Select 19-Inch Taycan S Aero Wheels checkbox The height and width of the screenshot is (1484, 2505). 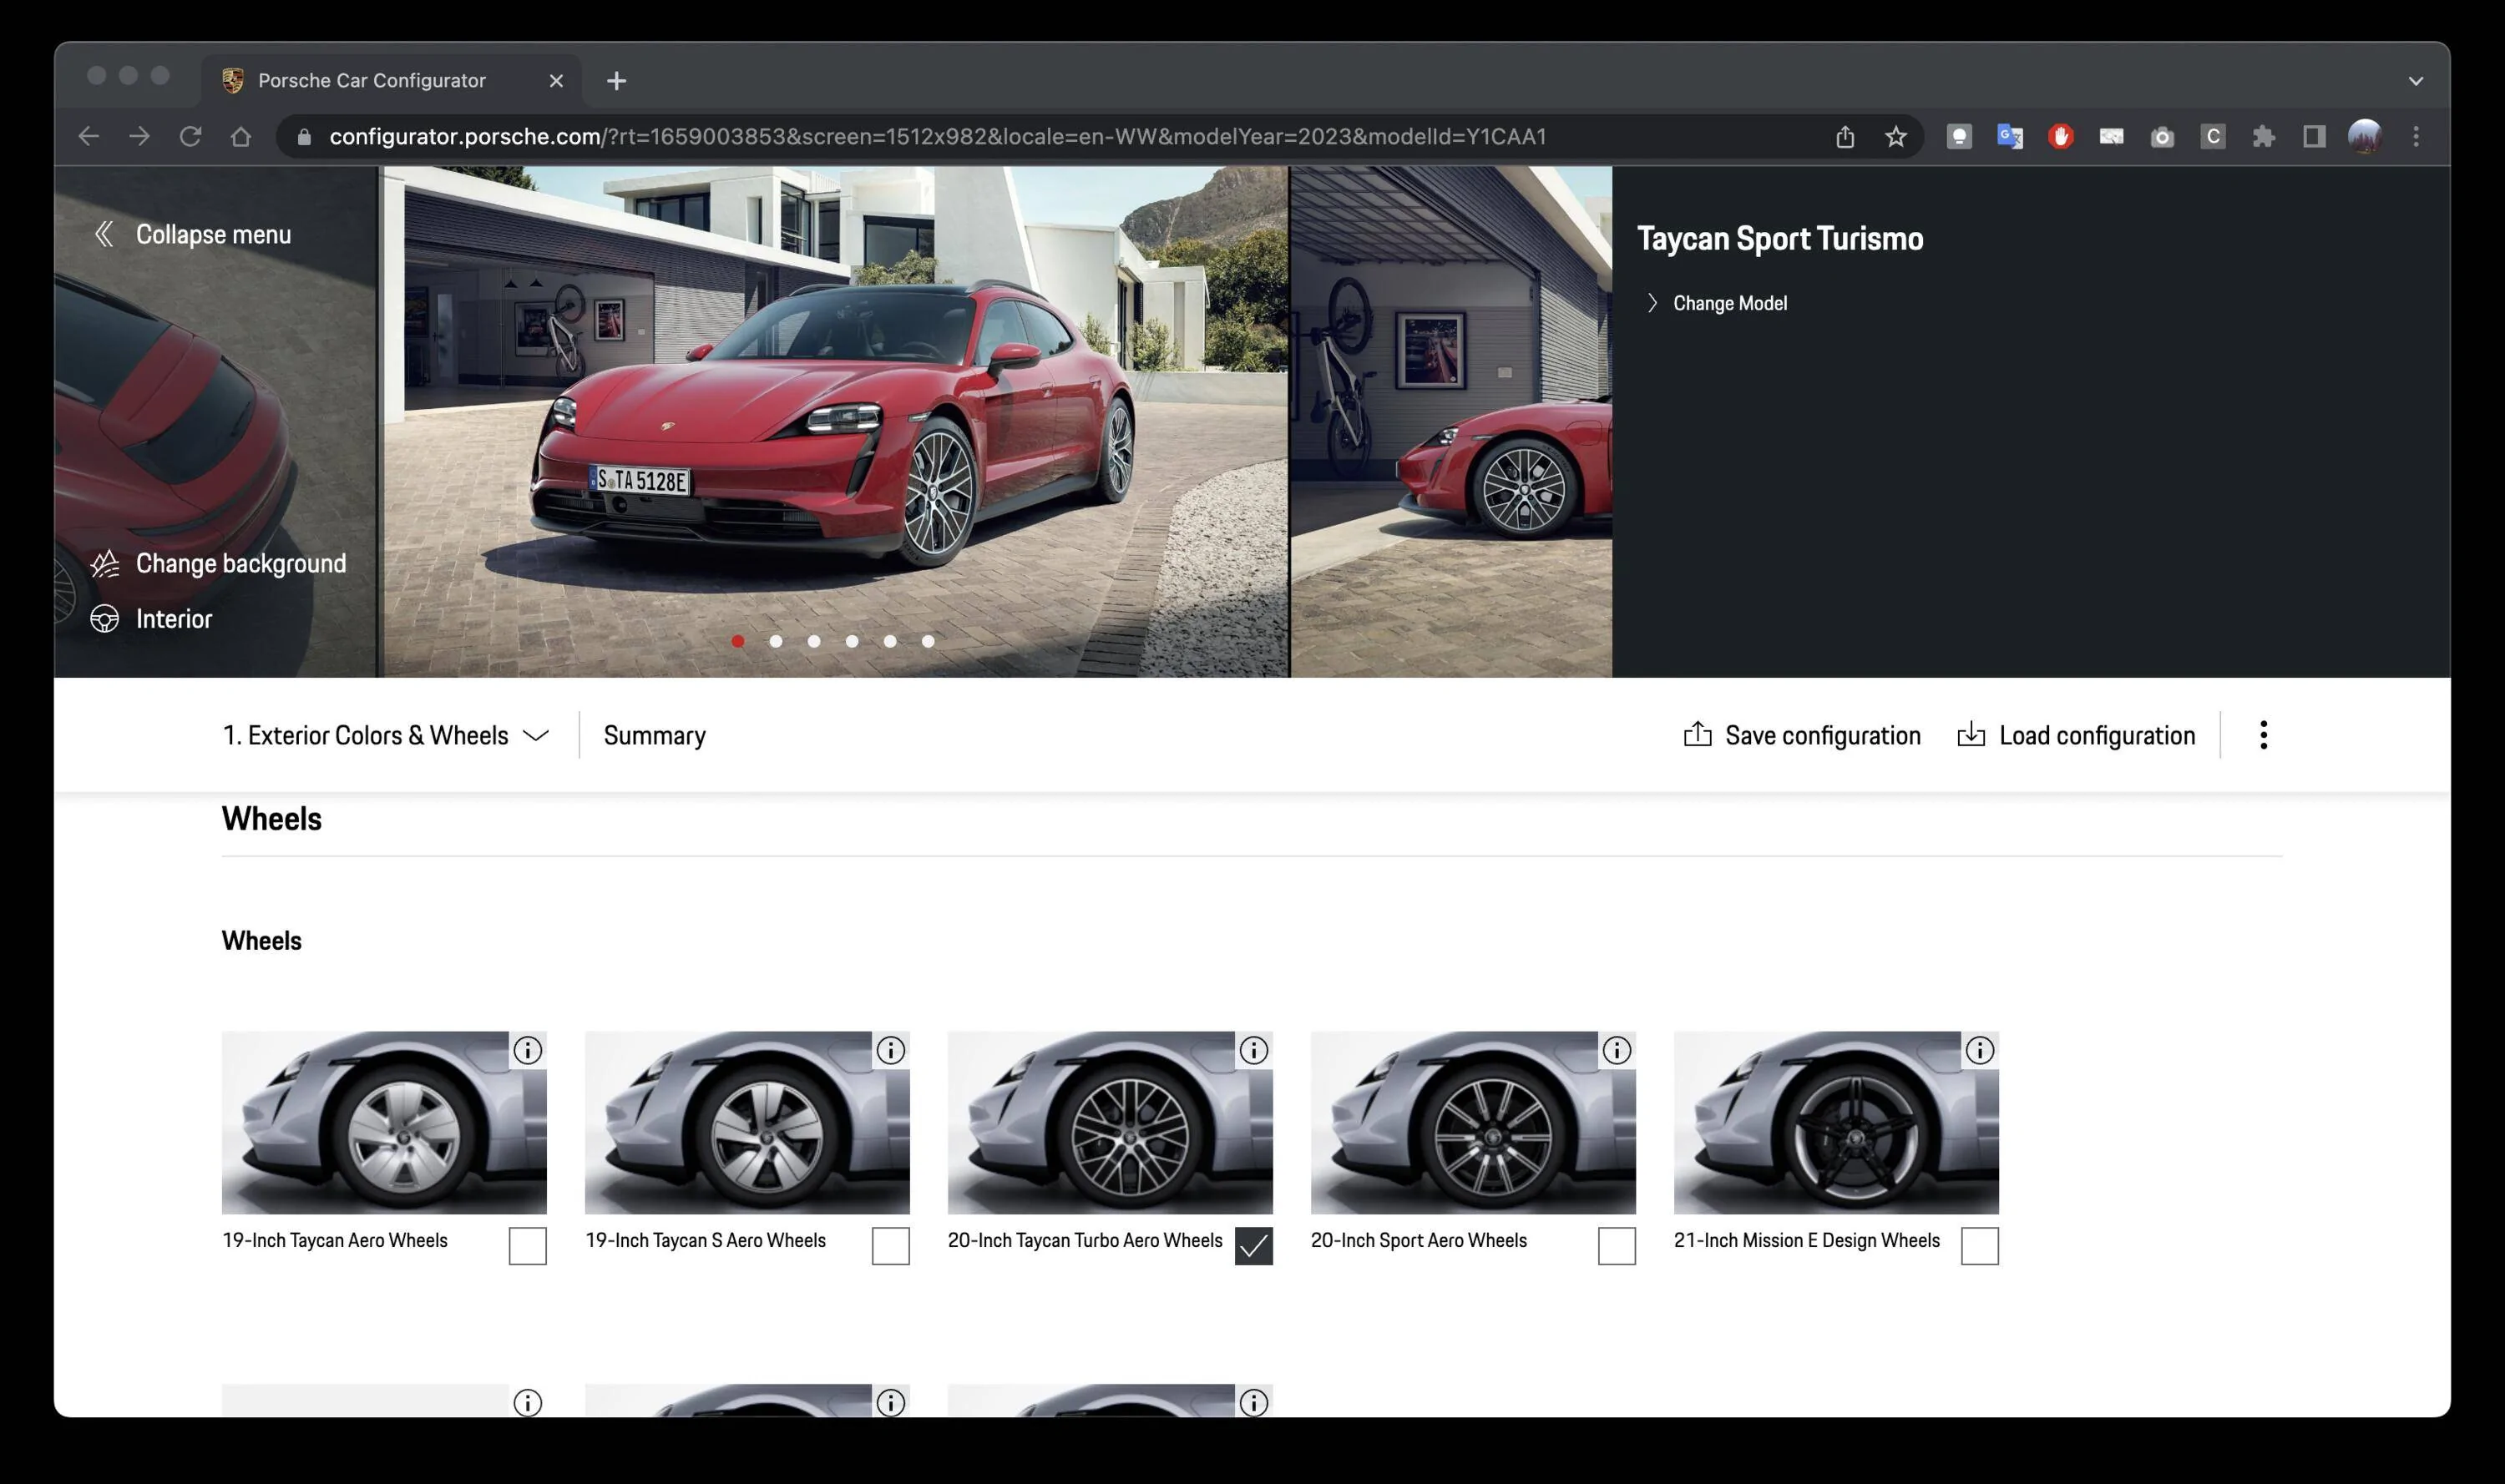coord(891,1246)
